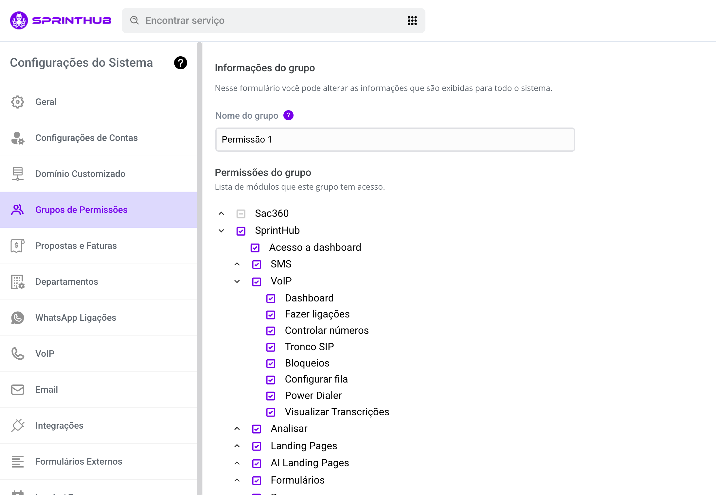The width and height of the screenshot is (716, 495).
Task: Toggle the Tronco SIP checkbox
Action: click(x=271, y=347)
